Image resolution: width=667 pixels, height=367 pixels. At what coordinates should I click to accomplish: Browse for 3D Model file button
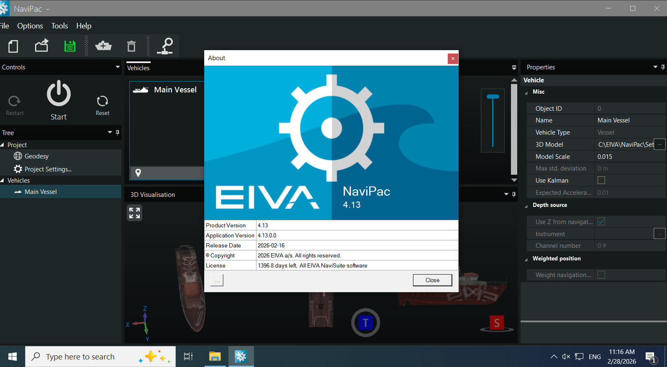coord(659,144)
